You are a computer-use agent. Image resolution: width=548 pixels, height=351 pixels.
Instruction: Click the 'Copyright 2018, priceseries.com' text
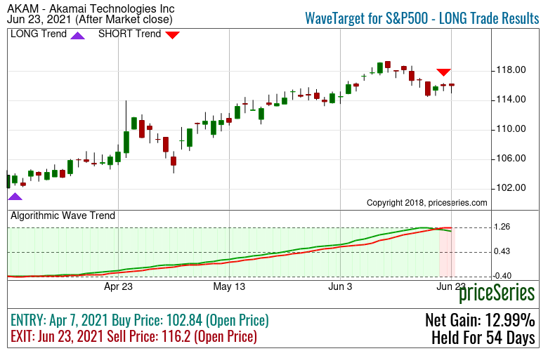(426, 203)
